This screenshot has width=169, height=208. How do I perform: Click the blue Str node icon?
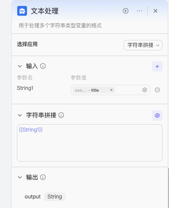[22, 11]
